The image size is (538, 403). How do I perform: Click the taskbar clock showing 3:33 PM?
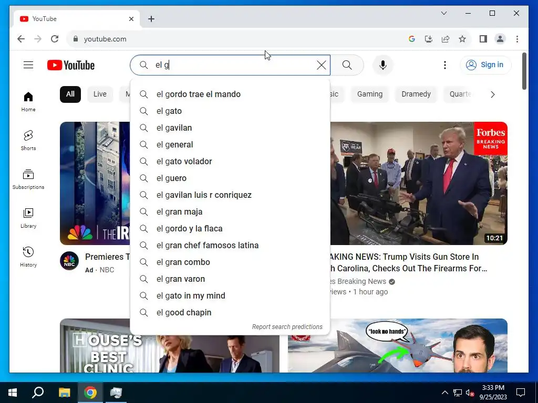pyautogui.click(x=493, y=393)
